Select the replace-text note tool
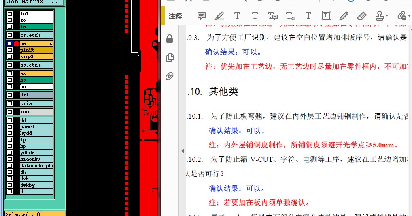The width and height of the screenshot is (412, 216). coord(272,16)
